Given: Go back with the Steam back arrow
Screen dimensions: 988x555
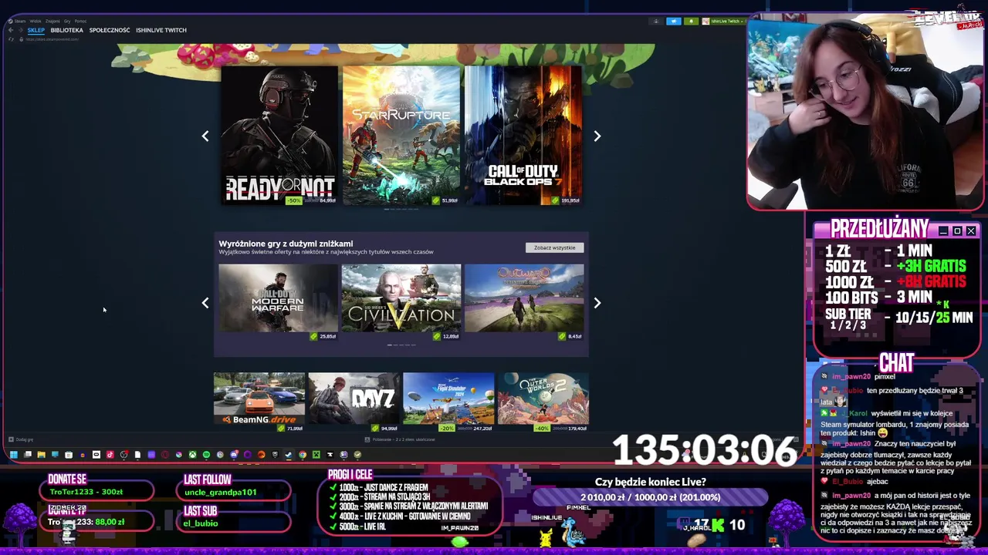Looking at the screenshot, I should click(11, 30).
